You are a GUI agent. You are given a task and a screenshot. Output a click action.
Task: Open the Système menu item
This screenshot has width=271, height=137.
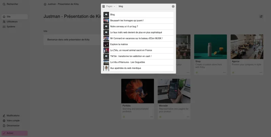click(15, 27)
